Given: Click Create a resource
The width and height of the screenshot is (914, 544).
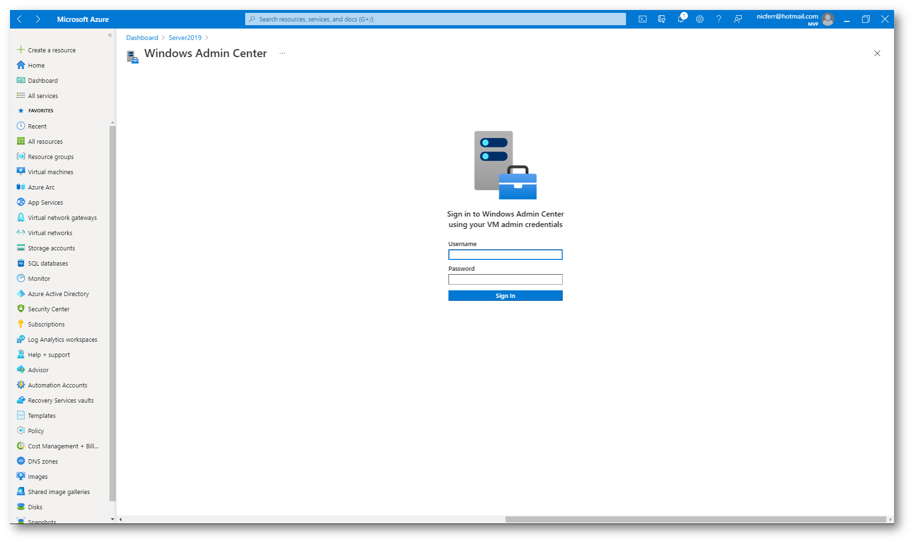Looking at the screenshot, I should click(47, 50).
